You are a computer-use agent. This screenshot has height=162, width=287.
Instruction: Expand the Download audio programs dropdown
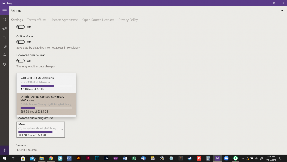click(40, 129)
